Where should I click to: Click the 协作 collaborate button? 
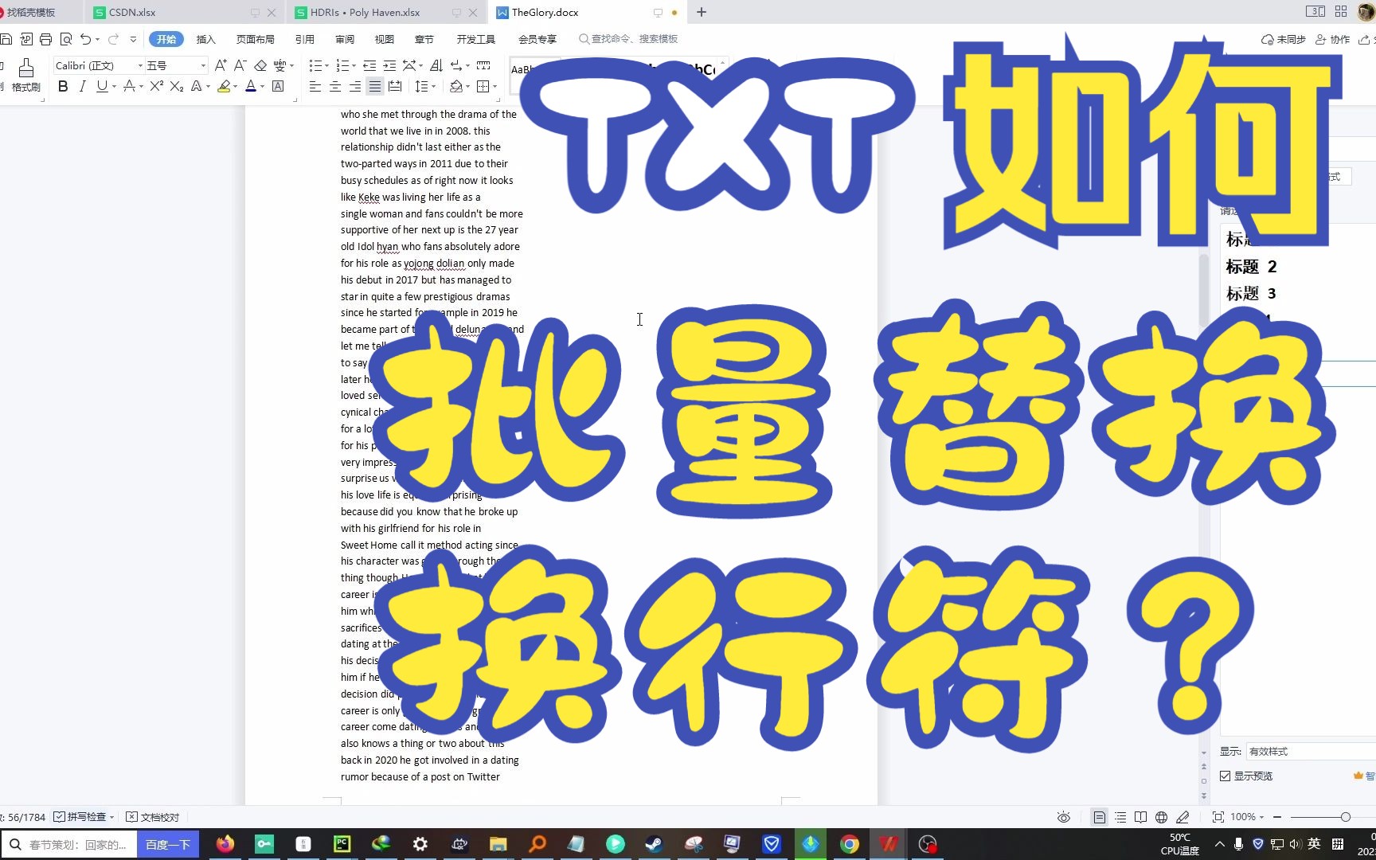click(x=1332, y=39)
